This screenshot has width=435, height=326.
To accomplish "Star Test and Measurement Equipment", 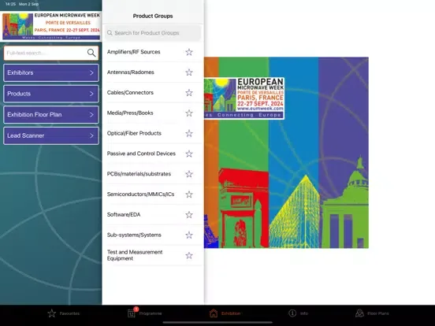I will coord(189,255).
